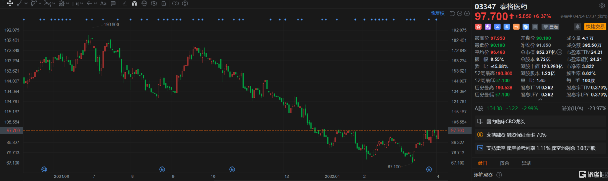Select the move/crosshair cursor tool
Image resolution: width=608 pixels, height=181 pixels.
pyautogui.click(x=10, y=4)
